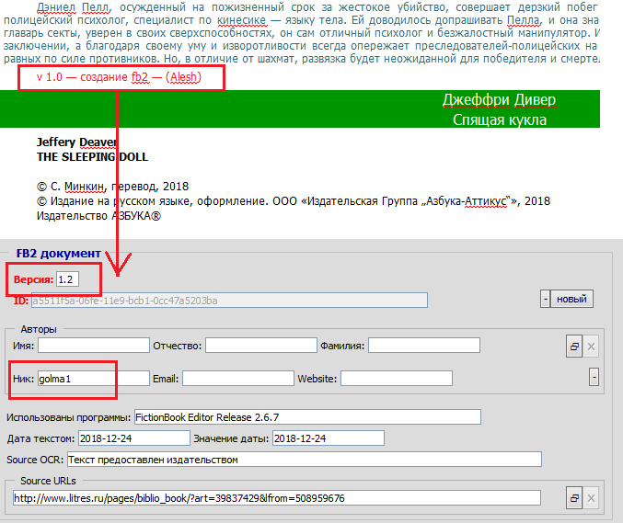Click the minus button left of новый
623x523 pixels.
[545, 299]
